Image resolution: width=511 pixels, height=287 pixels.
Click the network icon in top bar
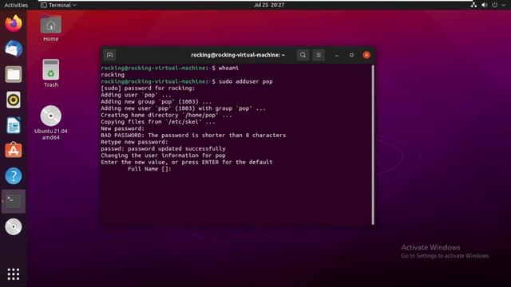473,5
